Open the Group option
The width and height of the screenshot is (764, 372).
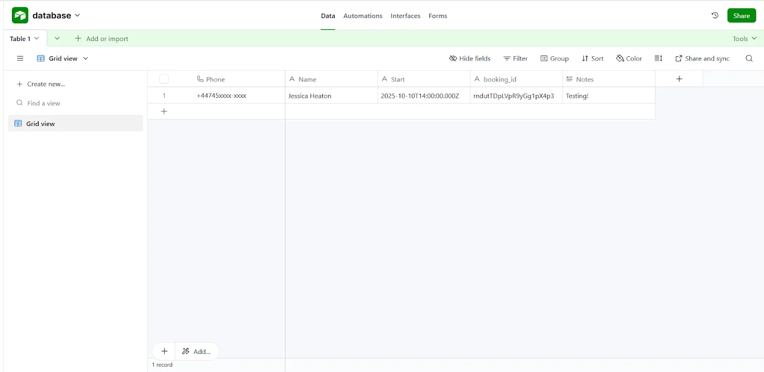coord(554,58)
